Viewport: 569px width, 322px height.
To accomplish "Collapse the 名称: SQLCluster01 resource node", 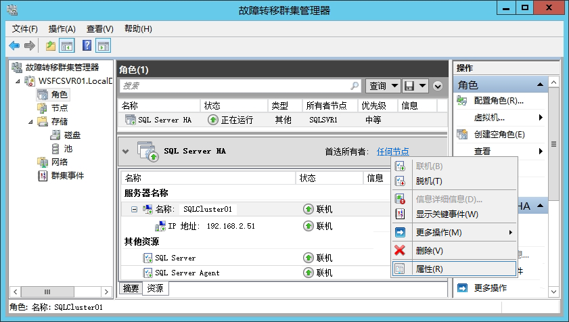I will coord(134,210).
